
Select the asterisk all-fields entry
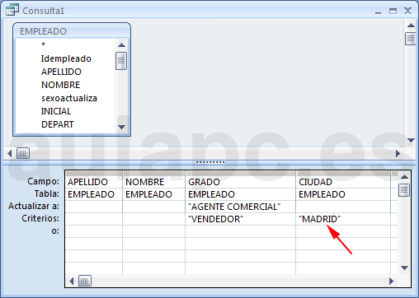[x=43, y=44]
